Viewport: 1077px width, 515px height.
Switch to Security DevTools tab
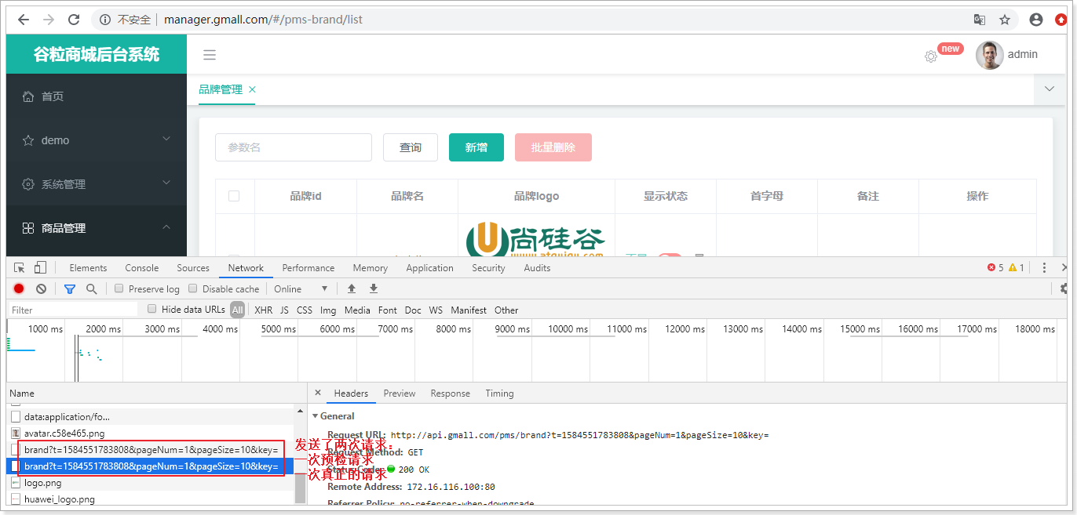pos(489,268)
